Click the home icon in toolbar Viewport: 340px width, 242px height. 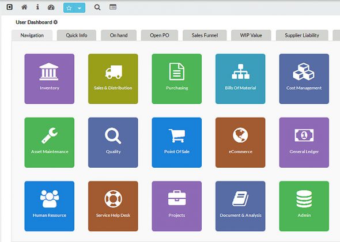coord(24,7)
